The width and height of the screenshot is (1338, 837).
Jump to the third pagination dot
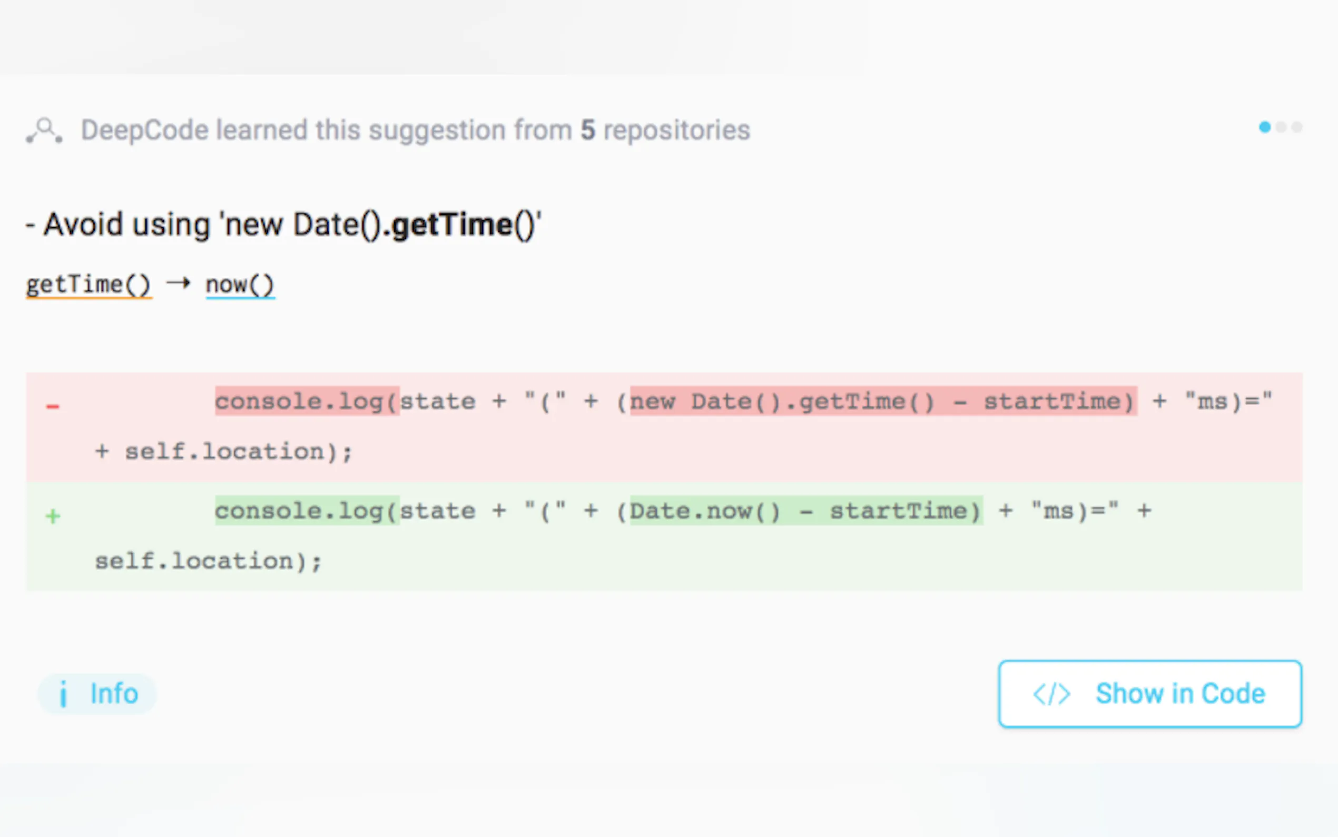coord(1297,128)
